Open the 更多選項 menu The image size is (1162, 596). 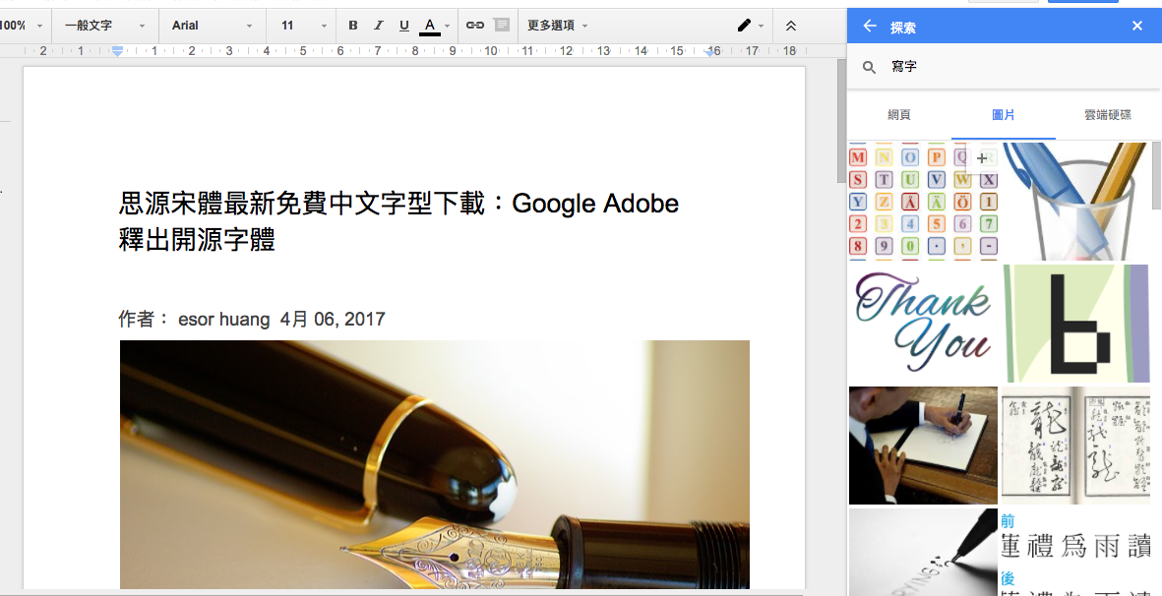tap(557, 26)
